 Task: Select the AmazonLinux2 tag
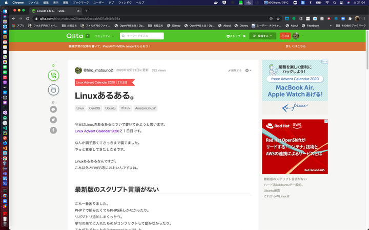coord(146,108)
